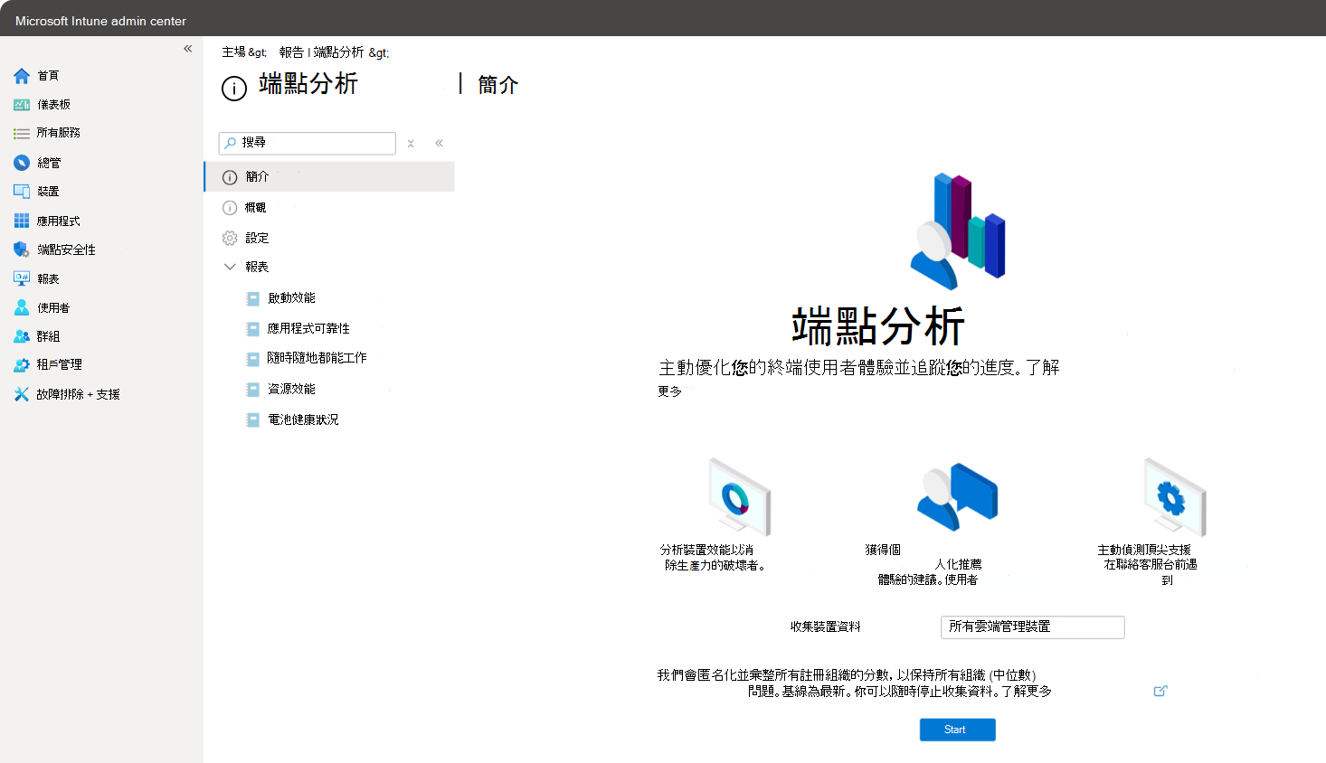The height and width of the screenshot is (763, 1326).
Task: Click in the 搜尋 search field
Action: tap(308, 143)
